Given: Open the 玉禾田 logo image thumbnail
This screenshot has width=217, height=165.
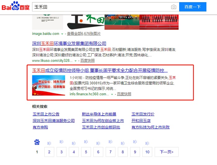Looking at the screenshot, I should (x=86, y=22).
